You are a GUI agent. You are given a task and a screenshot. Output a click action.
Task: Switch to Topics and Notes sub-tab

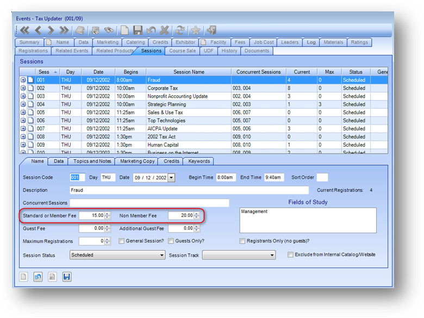pyautogui.click(x=92, y=161)
